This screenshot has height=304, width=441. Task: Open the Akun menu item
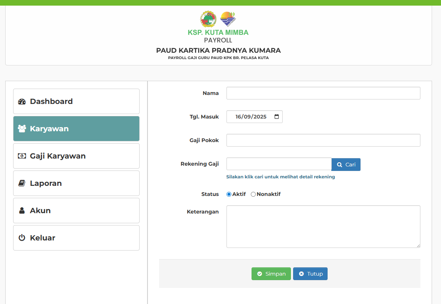[76, 211]
